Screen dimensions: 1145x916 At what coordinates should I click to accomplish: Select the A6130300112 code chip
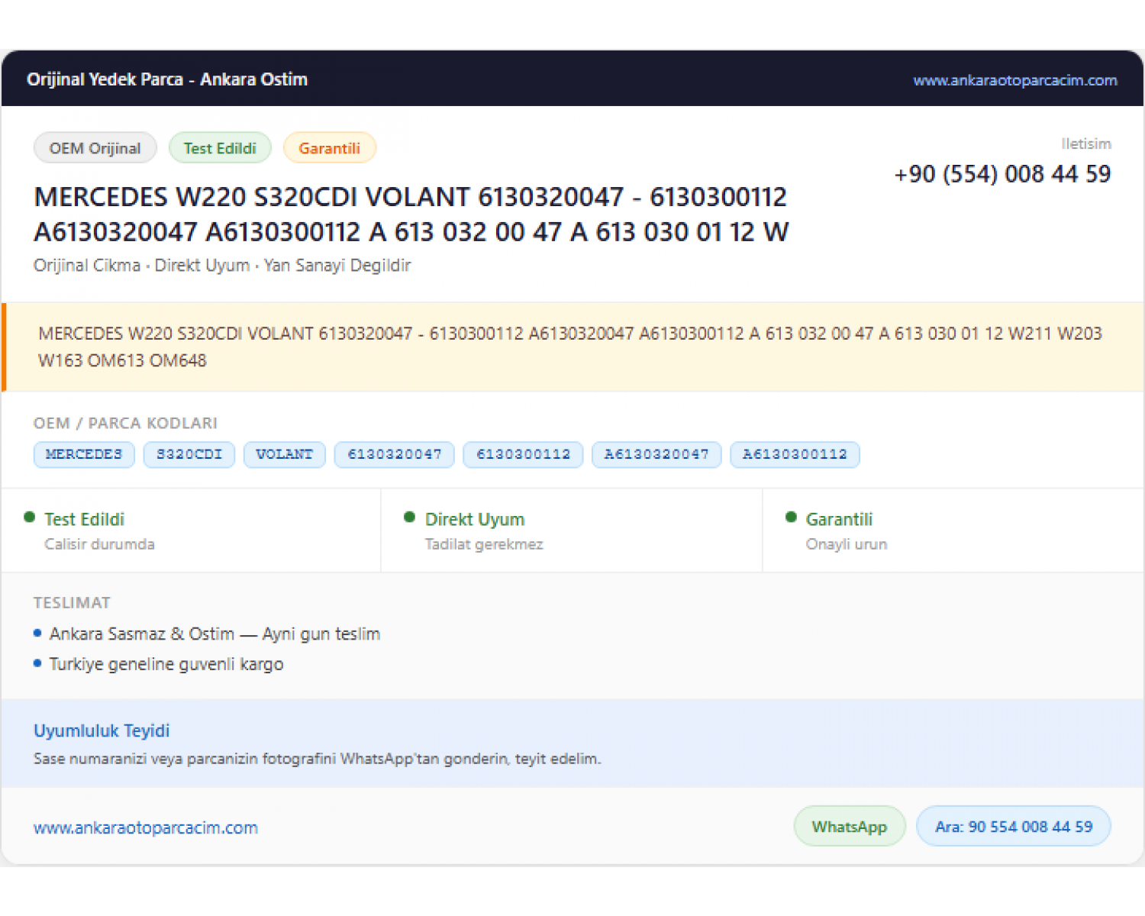click(795, 454)
